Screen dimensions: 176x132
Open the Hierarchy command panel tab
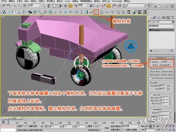[x=159, y=18]
